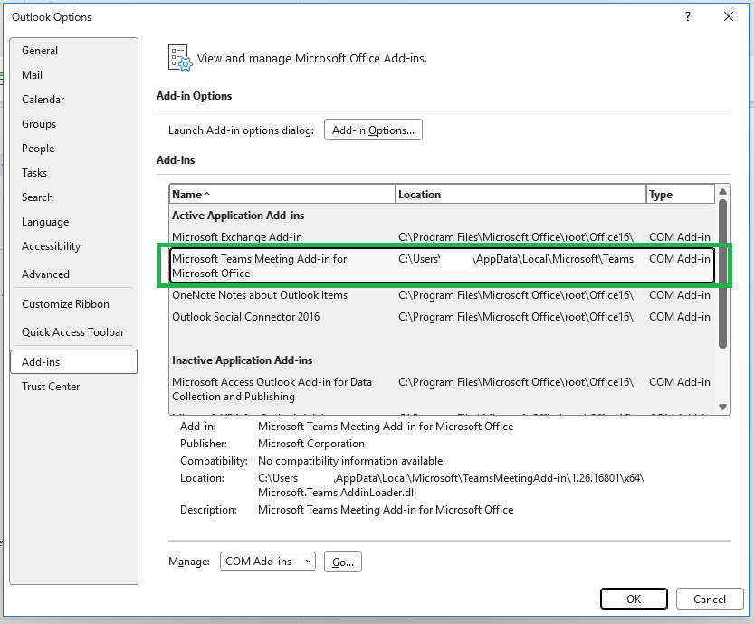
Task: Confirm with the OK button
Action: coord(634,599)
